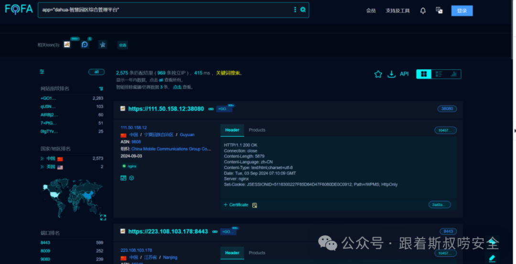The width and height of the screenshot is (516, 264).
Task: Open the 会员 menu
Action: point(371,11)
